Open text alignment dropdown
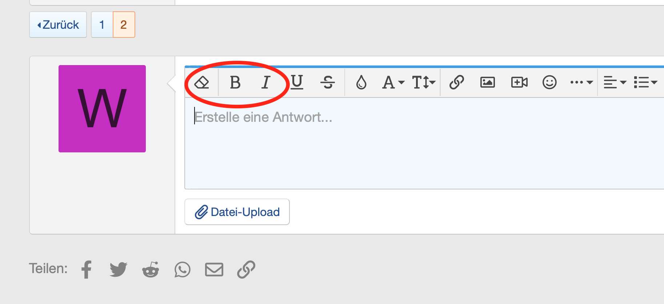Screen dimensions: 664x304 click(615, 83)
